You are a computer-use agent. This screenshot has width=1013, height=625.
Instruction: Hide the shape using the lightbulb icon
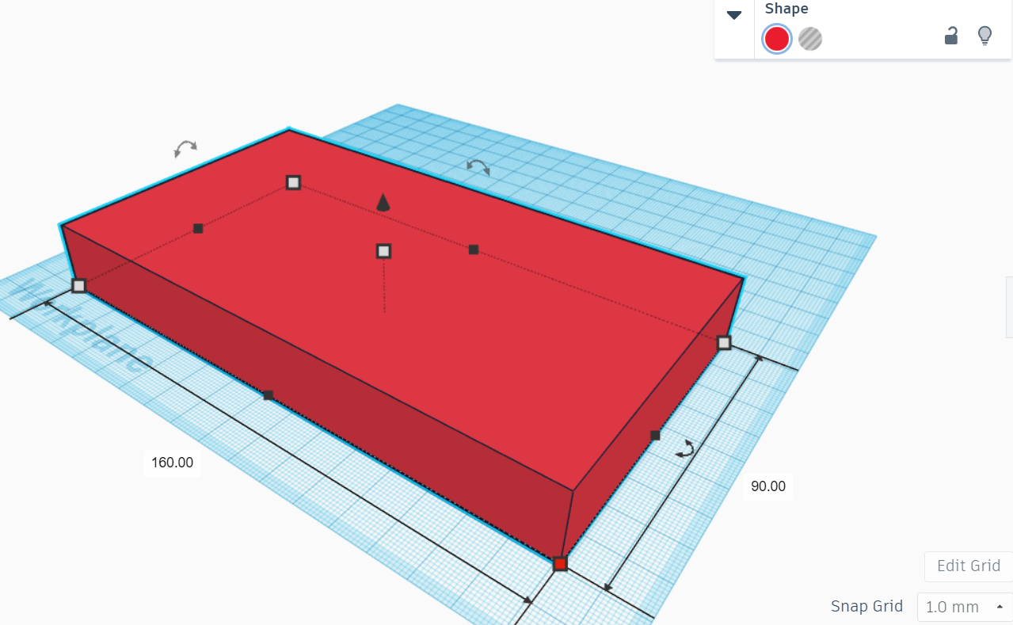[x=984, y=36]
